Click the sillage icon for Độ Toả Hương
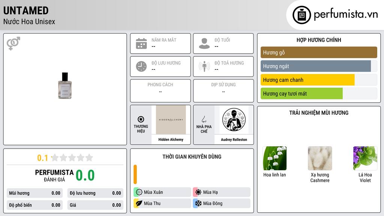 point(204,66)
